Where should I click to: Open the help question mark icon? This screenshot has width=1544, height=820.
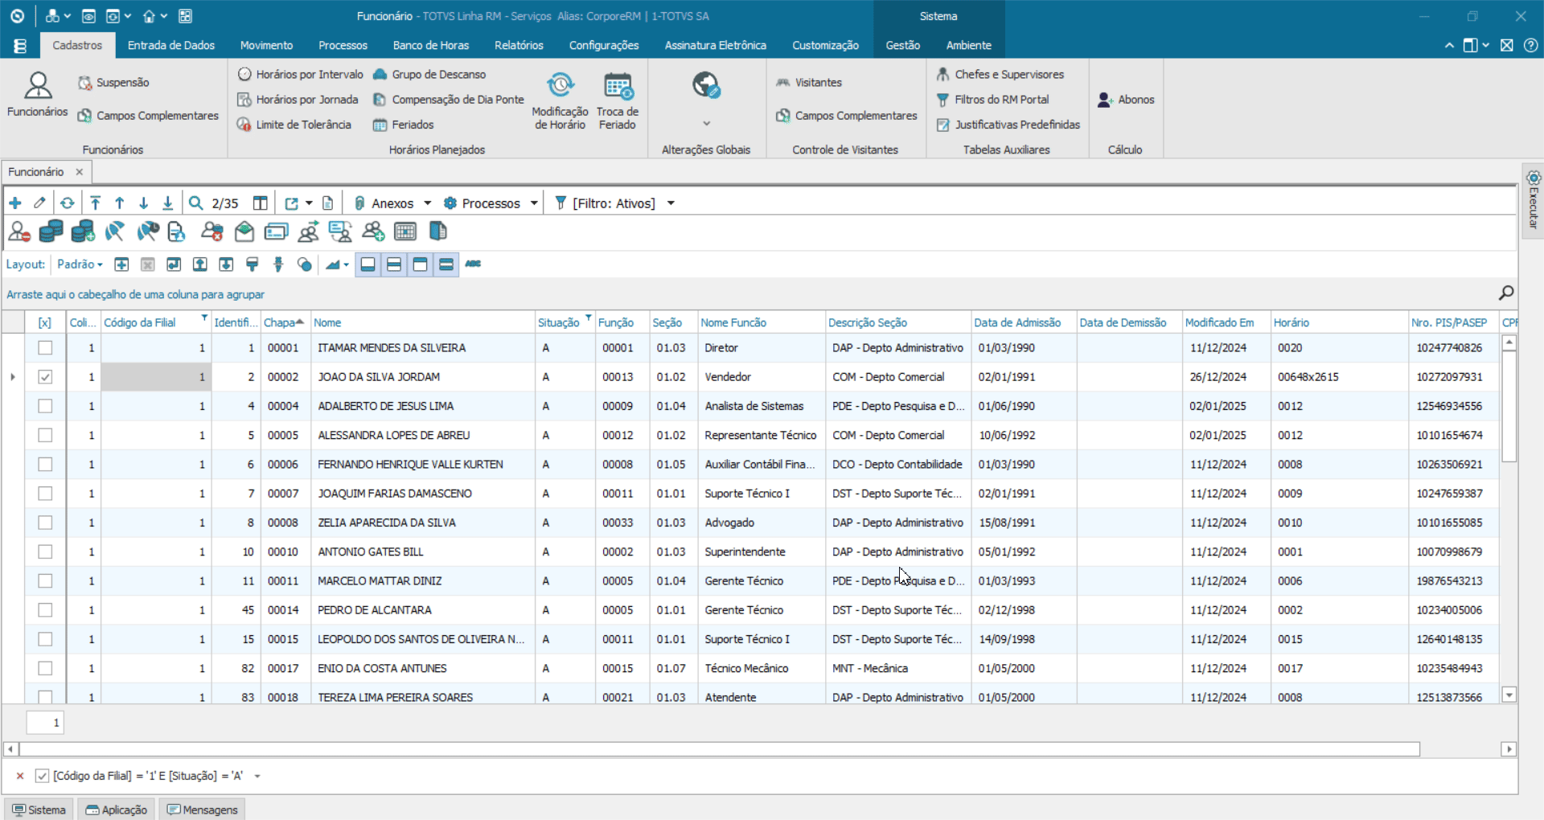[1531, 46]
